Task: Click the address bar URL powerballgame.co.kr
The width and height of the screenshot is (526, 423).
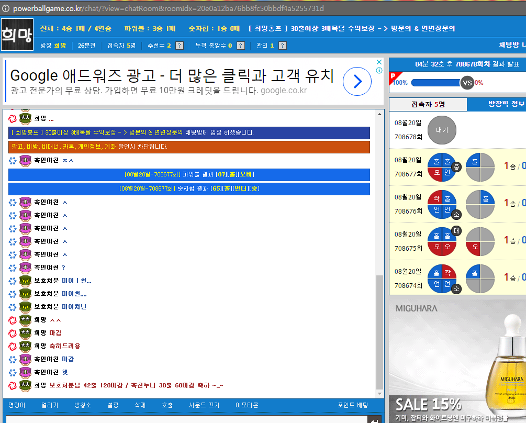Action: pyautogui.click(x=47, y=8)
